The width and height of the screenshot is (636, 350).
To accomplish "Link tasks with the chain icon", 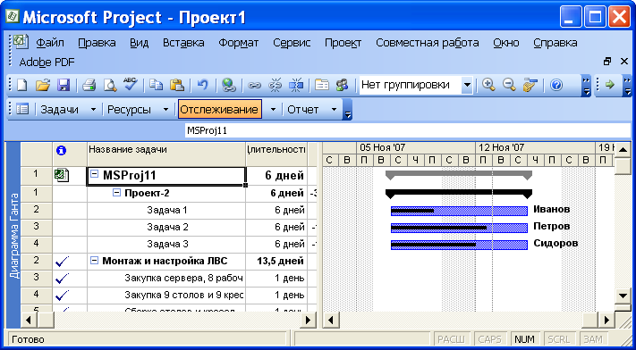I will [x=254, y=86].
